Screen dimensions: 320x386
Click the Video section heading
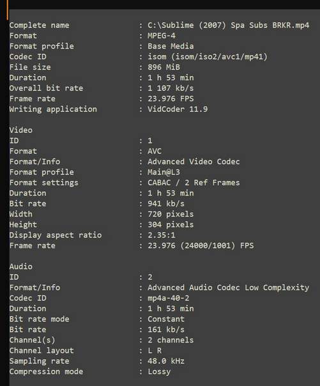[x=21, y=130]
